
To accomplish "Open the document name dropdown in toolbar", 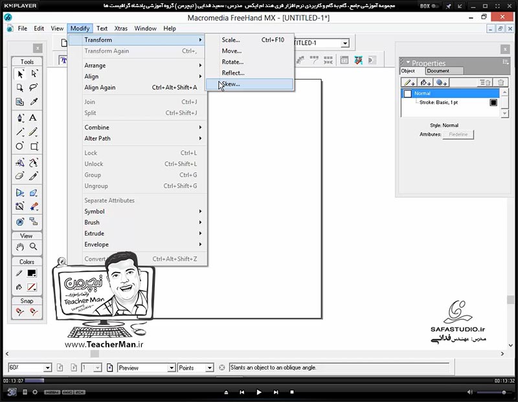I will pyautogui.click(x=345, y=43).
